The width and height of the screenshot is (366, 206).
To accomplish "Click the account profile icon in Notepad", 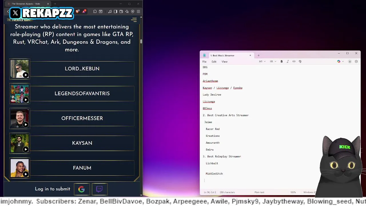I will click(350, 62).
